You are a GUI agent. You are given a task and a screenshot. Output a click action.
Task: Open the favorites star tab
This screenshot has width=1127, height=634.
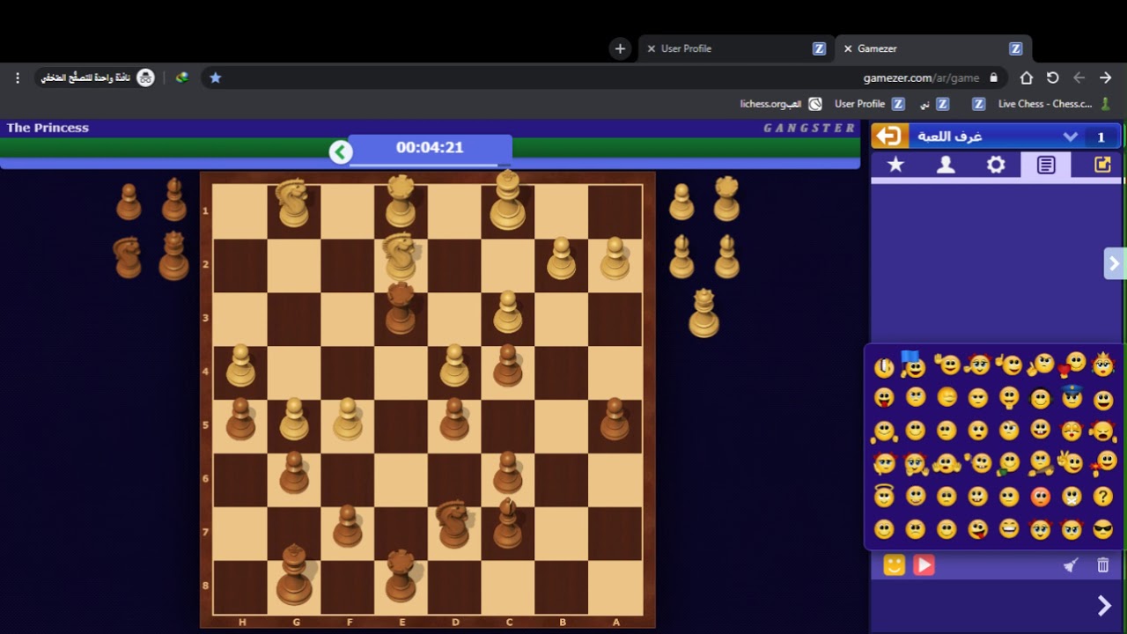(895, 165)
